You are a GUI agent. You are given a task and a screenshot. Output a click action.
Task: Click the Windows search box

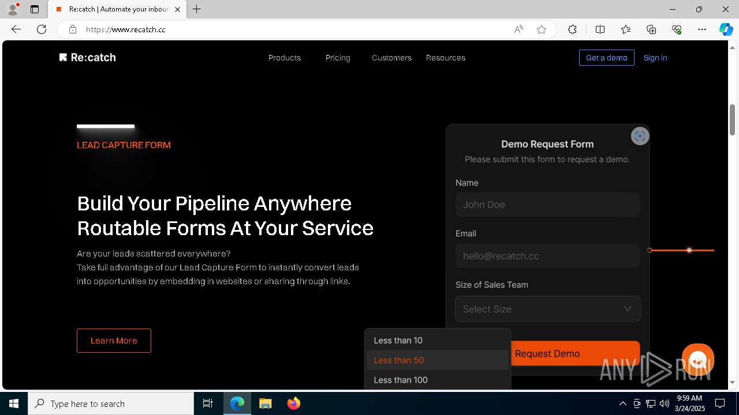pos(111,403)
